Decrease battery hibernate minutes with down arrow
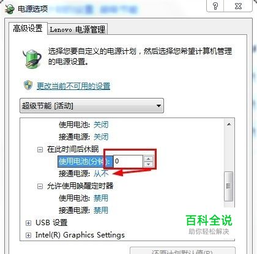The width and height of the screenshot is (257, 254). pos(149,164)
